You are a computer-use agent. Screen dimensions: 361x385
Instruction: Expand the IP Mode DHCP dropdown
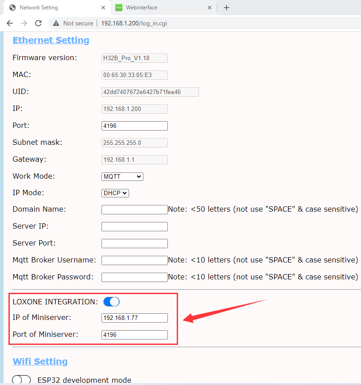(x=115, y=193)
